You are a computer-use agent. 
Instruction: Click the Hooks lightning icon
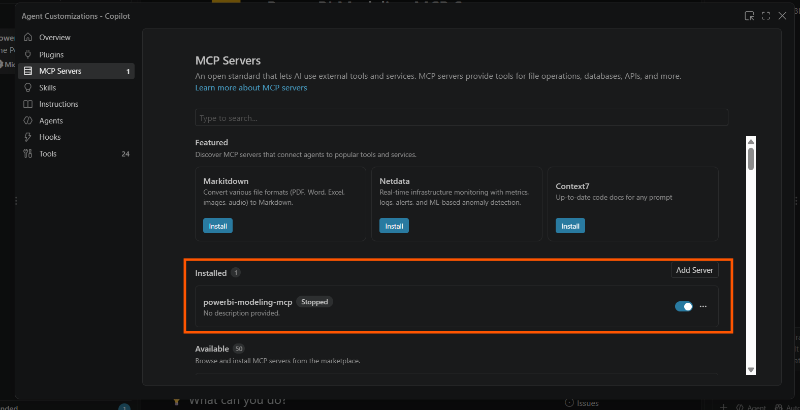coord(28,137)
